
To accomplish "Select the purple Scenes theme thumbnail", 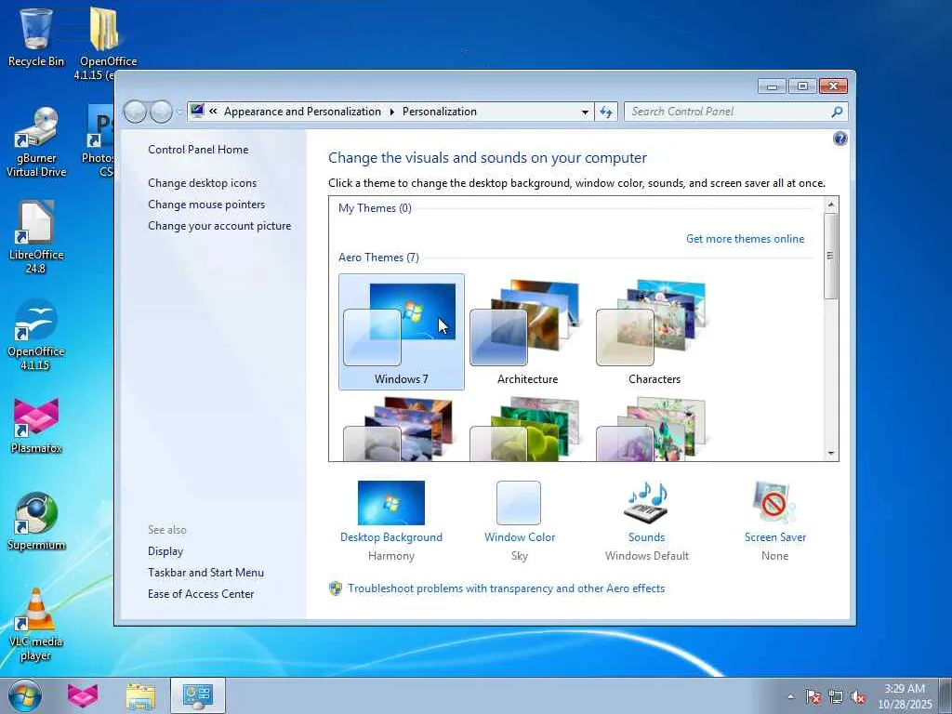I will pos(651,430).
